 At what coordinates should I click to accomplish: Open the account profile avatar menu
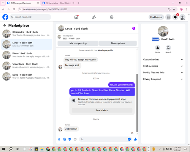point(182,17)
